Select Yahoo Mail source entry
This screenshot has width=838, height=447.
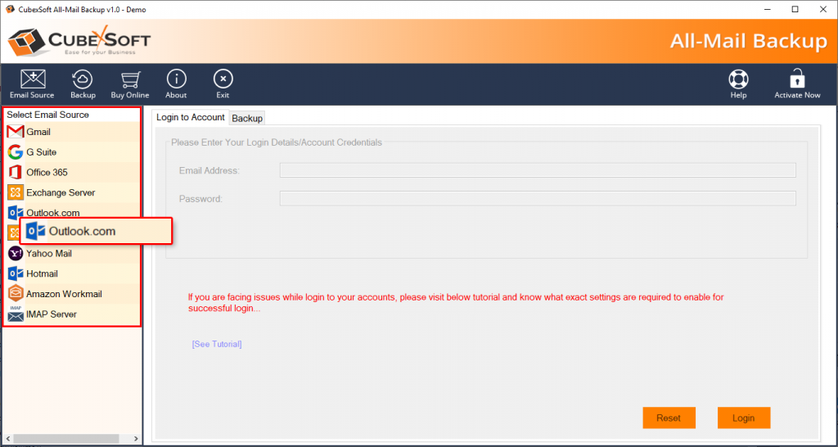pos(73,254)
